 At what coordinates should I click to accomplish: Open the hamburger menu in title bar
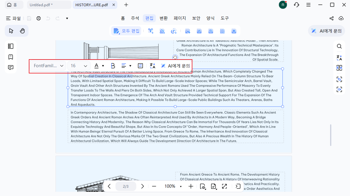pos(308,5)
